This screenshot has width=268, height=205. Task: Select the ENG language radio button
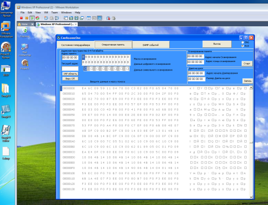[243, 42]
